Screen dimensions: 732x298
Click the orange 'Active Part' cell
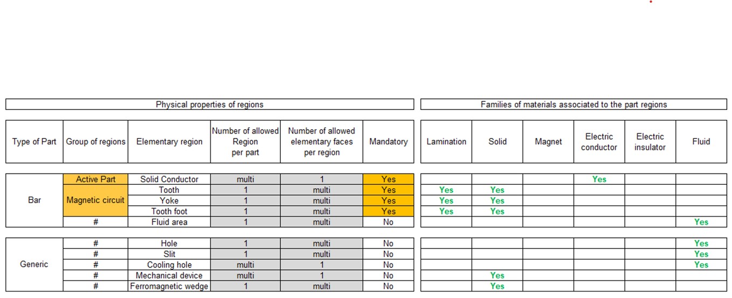point(95,179)
